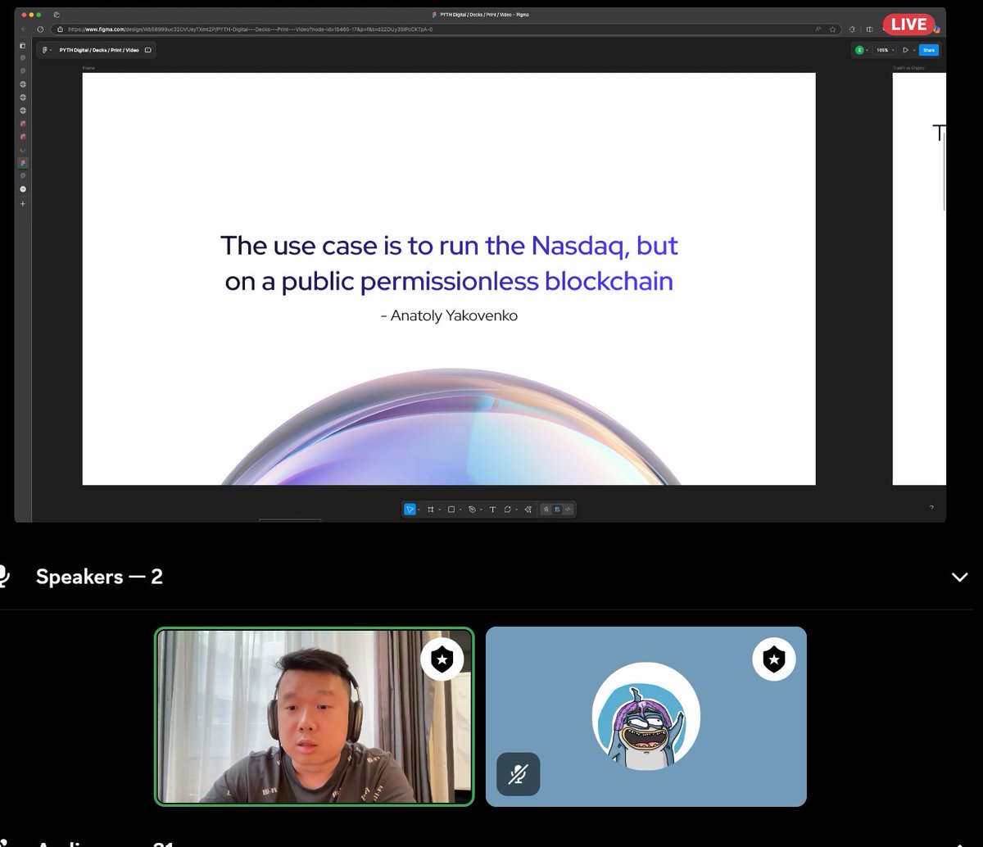Click the green user avatar in Figma
Image resolution: width=983 pixels, height=847 pixels.
859,50
